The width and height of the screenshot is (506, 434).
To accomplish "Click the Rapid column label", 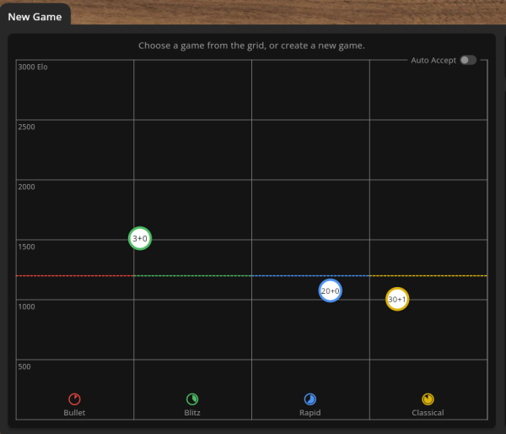I will coord(310,413).
